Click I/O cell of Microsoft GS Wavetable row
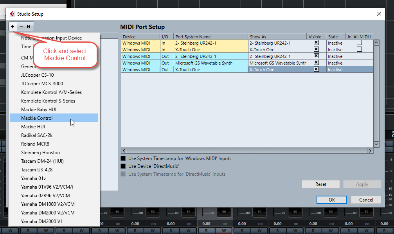 tap(167, 63)
